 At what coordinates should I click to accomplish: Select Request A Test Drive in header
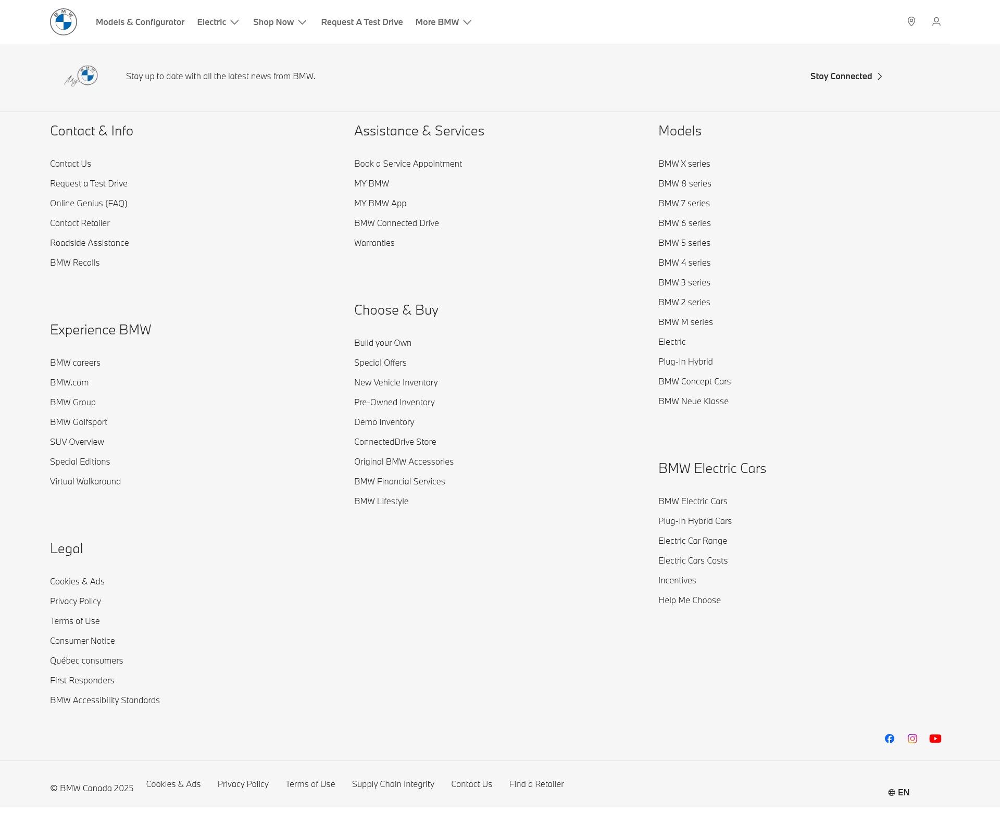362,22
